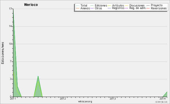This screenshot has width=170, height=104.
Task: Click the Ediciones/mes axis title
Action: [3, 53]
